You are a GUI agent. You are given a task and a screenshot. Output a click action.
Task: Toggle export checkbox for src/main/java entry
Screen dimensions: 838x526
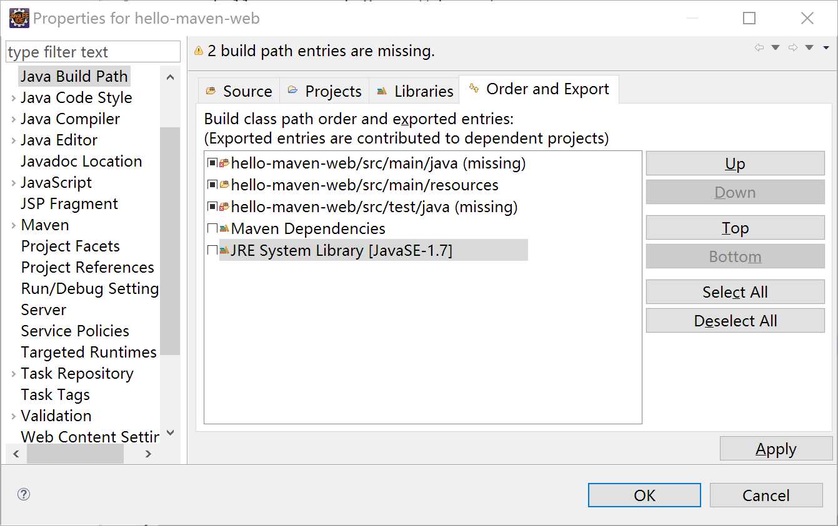pos(212,163)
